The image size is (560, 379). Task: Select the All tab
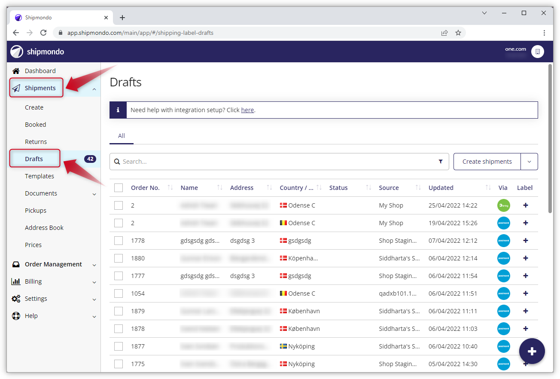(x=122, y=136)
